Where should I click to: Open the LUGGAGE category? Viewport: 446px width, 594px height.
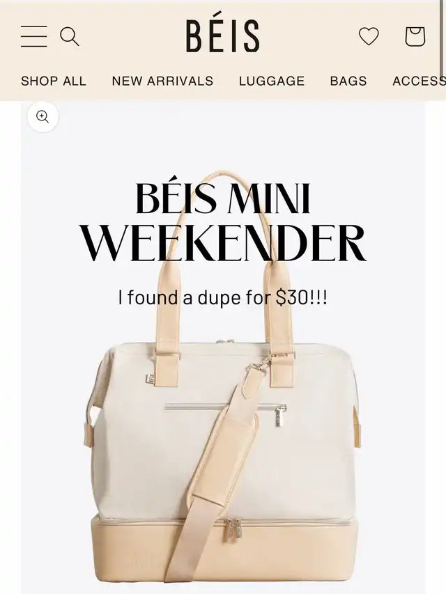pyautogui.click(x=272, y=81)
